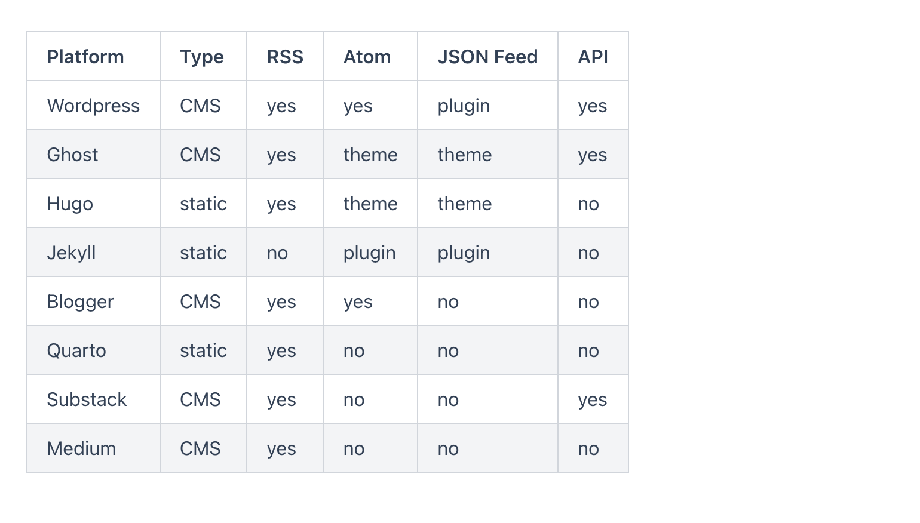This screenshot has width=920, height=523.
Task: Click the Platform column header
Action: [85, 57]
